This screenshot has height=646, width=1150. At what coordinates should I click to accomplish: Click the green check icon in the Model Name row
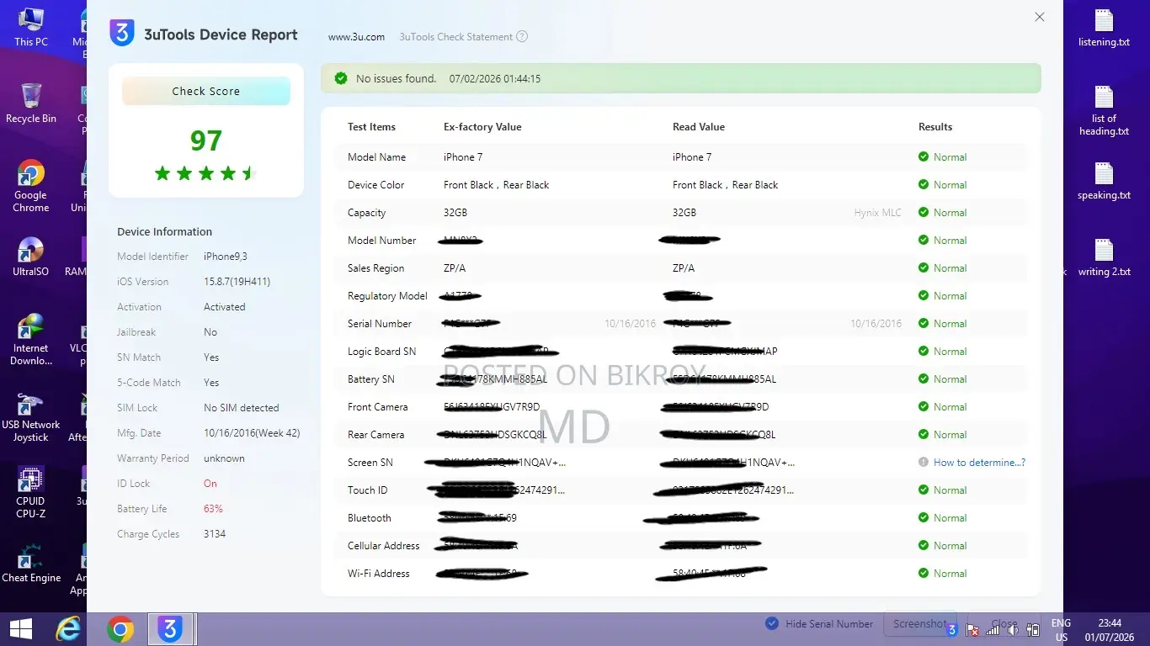[x=924, y=157]
